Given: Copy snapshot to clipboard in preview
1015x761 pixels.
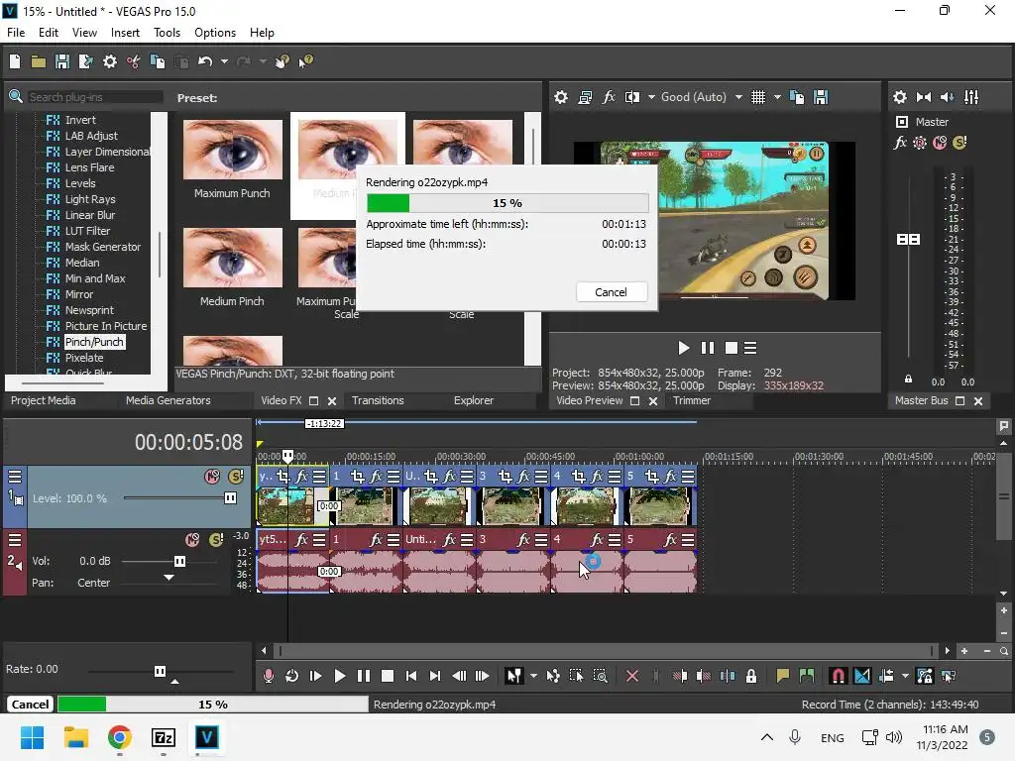Looking at the screenshot, I should click(797, 97).
